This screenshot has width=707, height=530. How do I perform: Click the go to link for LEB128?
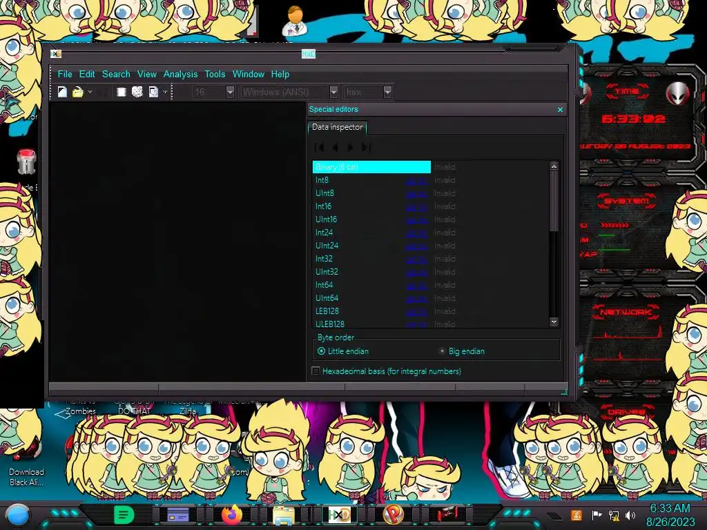416,311
